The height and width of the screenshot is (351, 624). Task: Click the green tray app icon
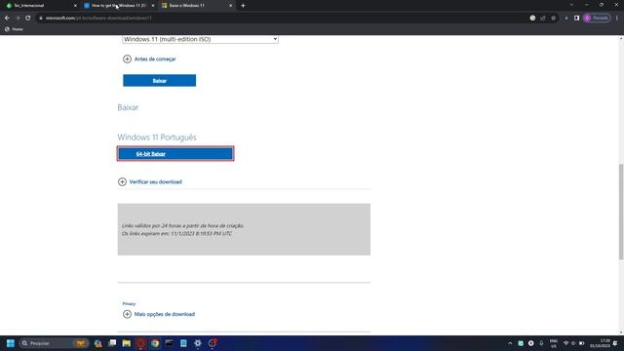pyautogui.click(x=521, y=343)
